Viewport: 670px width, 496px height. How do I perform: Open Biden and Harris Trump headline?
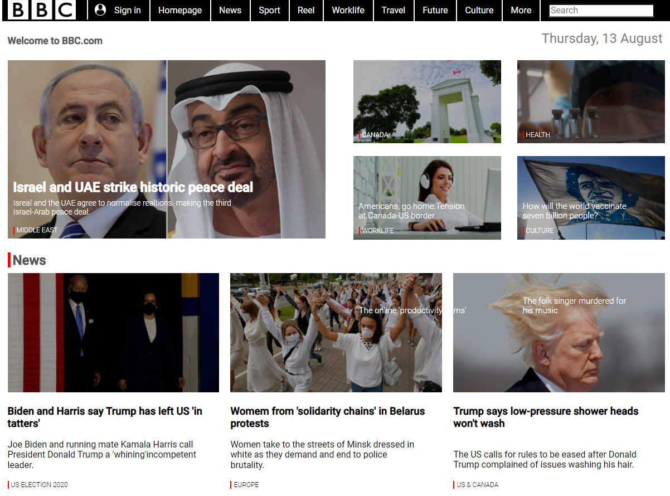point(105,417)
